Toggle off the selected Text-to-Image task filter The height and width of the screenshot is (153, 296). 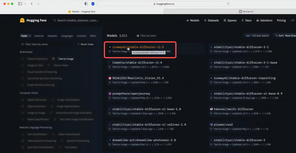(x=63, y=59)
